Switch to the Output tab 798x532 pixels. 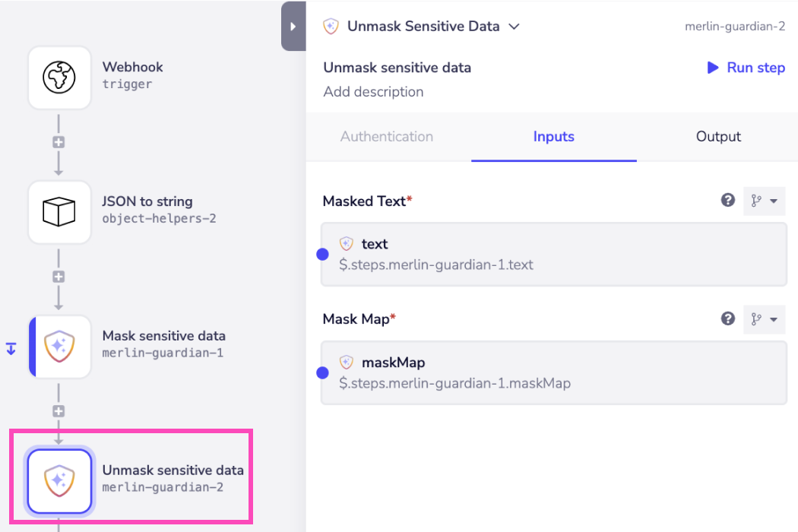click(x=717, y=137)
